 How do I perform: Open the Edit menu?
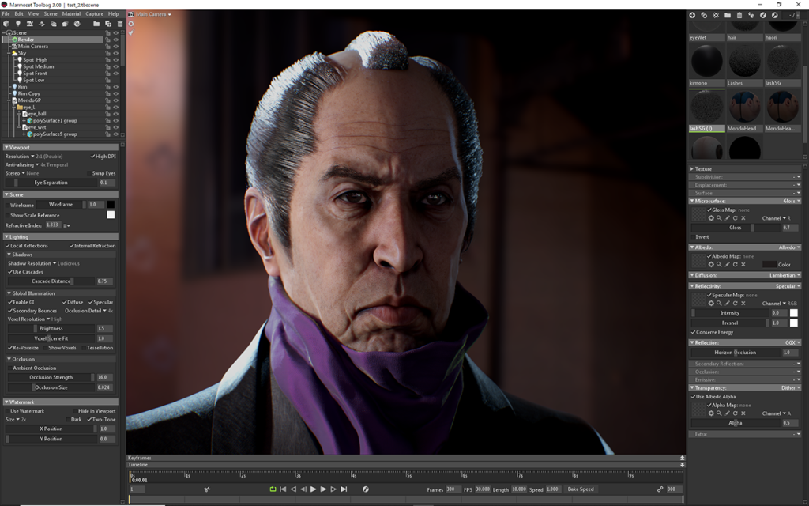(19, 14)
